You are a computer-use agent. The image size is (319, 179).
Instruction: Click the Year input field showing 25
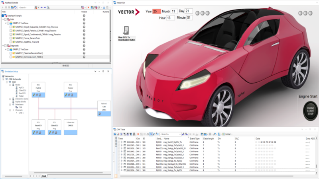(156, 11)
